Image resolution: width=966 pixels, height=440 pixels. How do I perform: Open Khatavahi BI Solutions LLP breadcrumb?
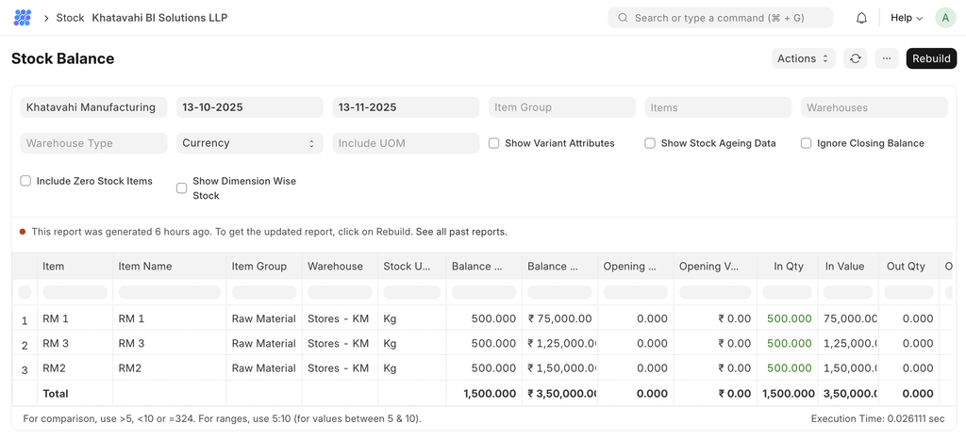159,18
